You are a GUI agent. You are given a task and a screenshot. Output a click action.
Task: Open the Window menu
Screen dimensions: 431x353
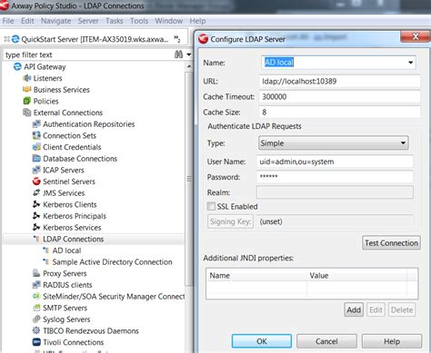169,21
